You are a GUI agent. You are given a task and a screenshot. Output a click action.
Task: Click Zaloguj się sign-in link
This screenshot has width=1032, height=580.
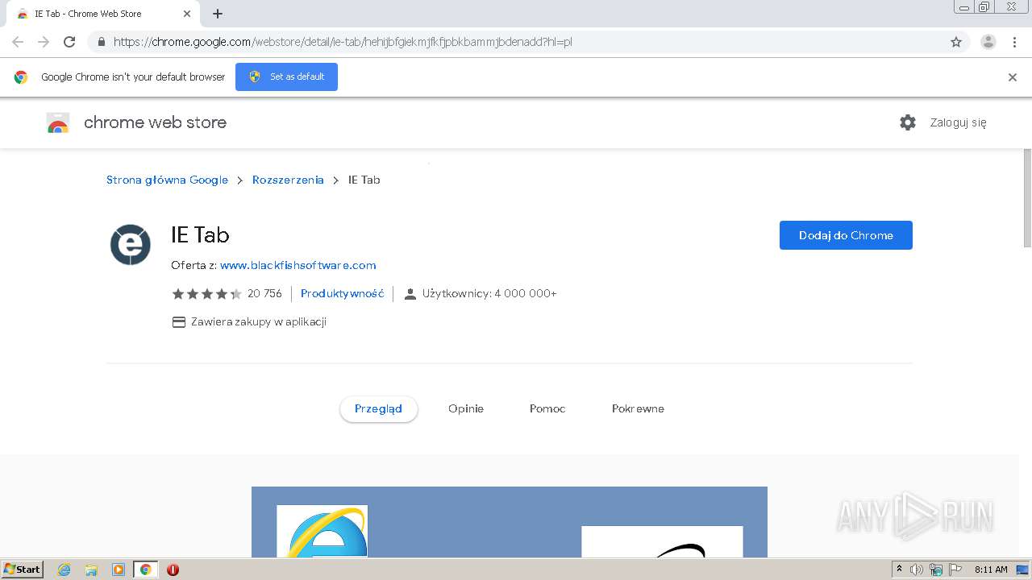point(958,122)
